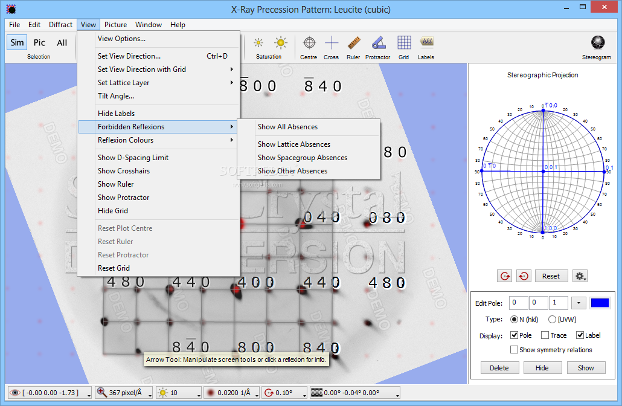Click the orientation angles counter icon
This screenshot has width=622, height=406.
[x=316, y=393]
